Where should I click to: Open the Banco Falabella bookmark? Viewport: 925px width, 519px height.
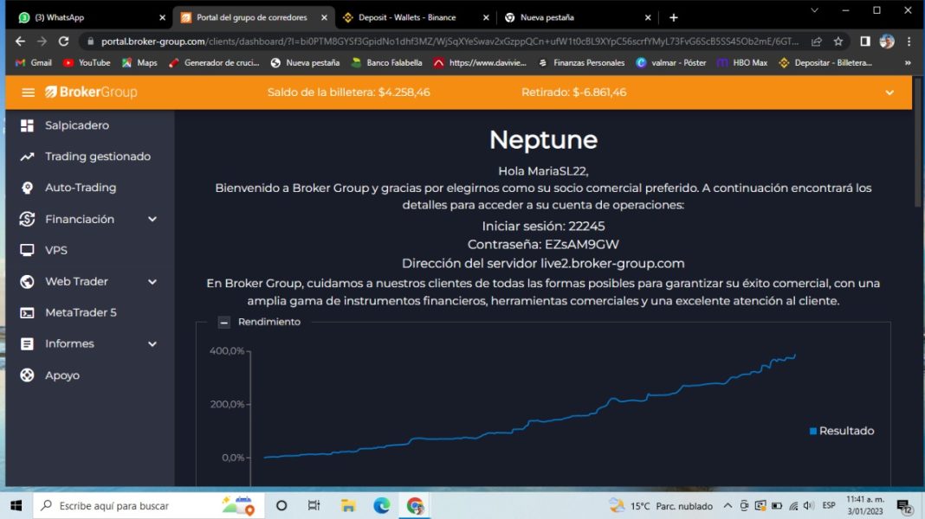pyautogui.click(x=386, y=63)
